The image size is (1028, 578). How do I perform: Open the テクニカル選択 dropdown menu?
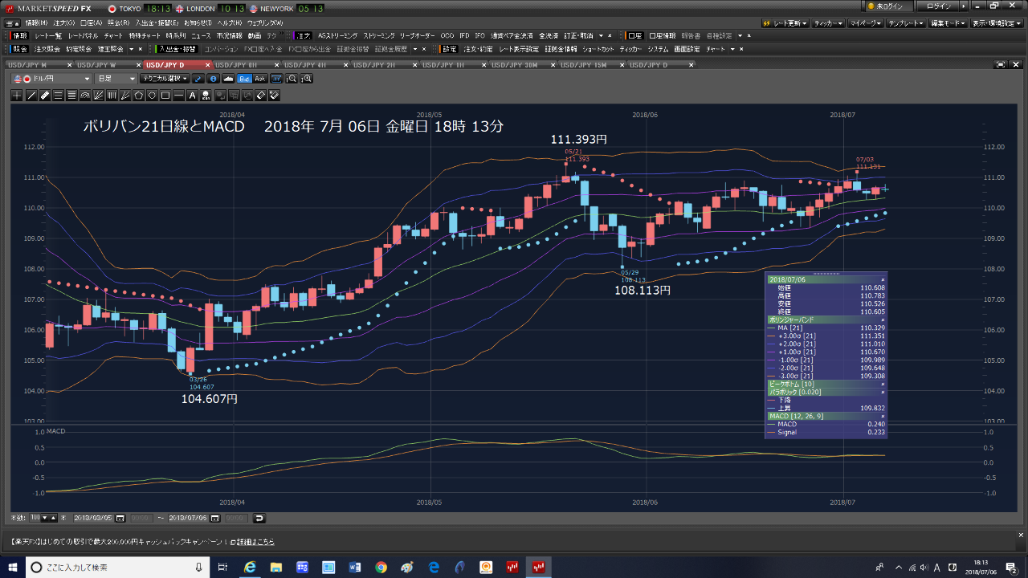click(x=164, y=79)
